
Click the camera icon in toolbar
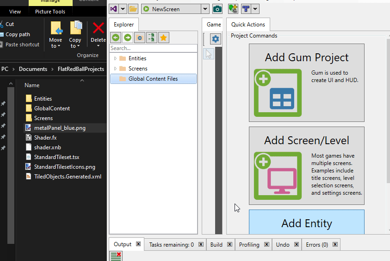click(217, 9)
